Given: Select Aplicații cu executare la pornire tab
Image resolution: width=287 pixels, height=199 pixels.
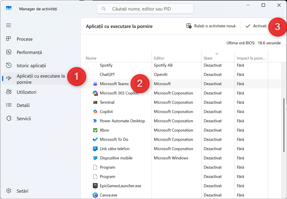Looking at the screenshot, I should tap(40, 79).
